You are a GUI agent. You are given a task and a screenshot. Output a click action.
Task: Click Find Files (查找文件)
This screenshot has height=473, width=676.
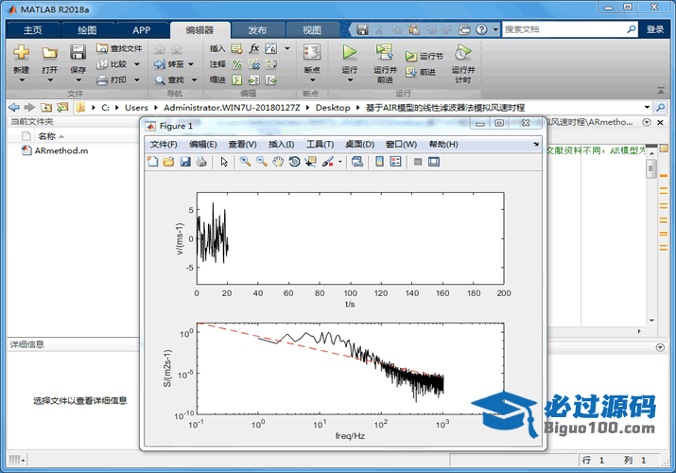click(119, 48)
